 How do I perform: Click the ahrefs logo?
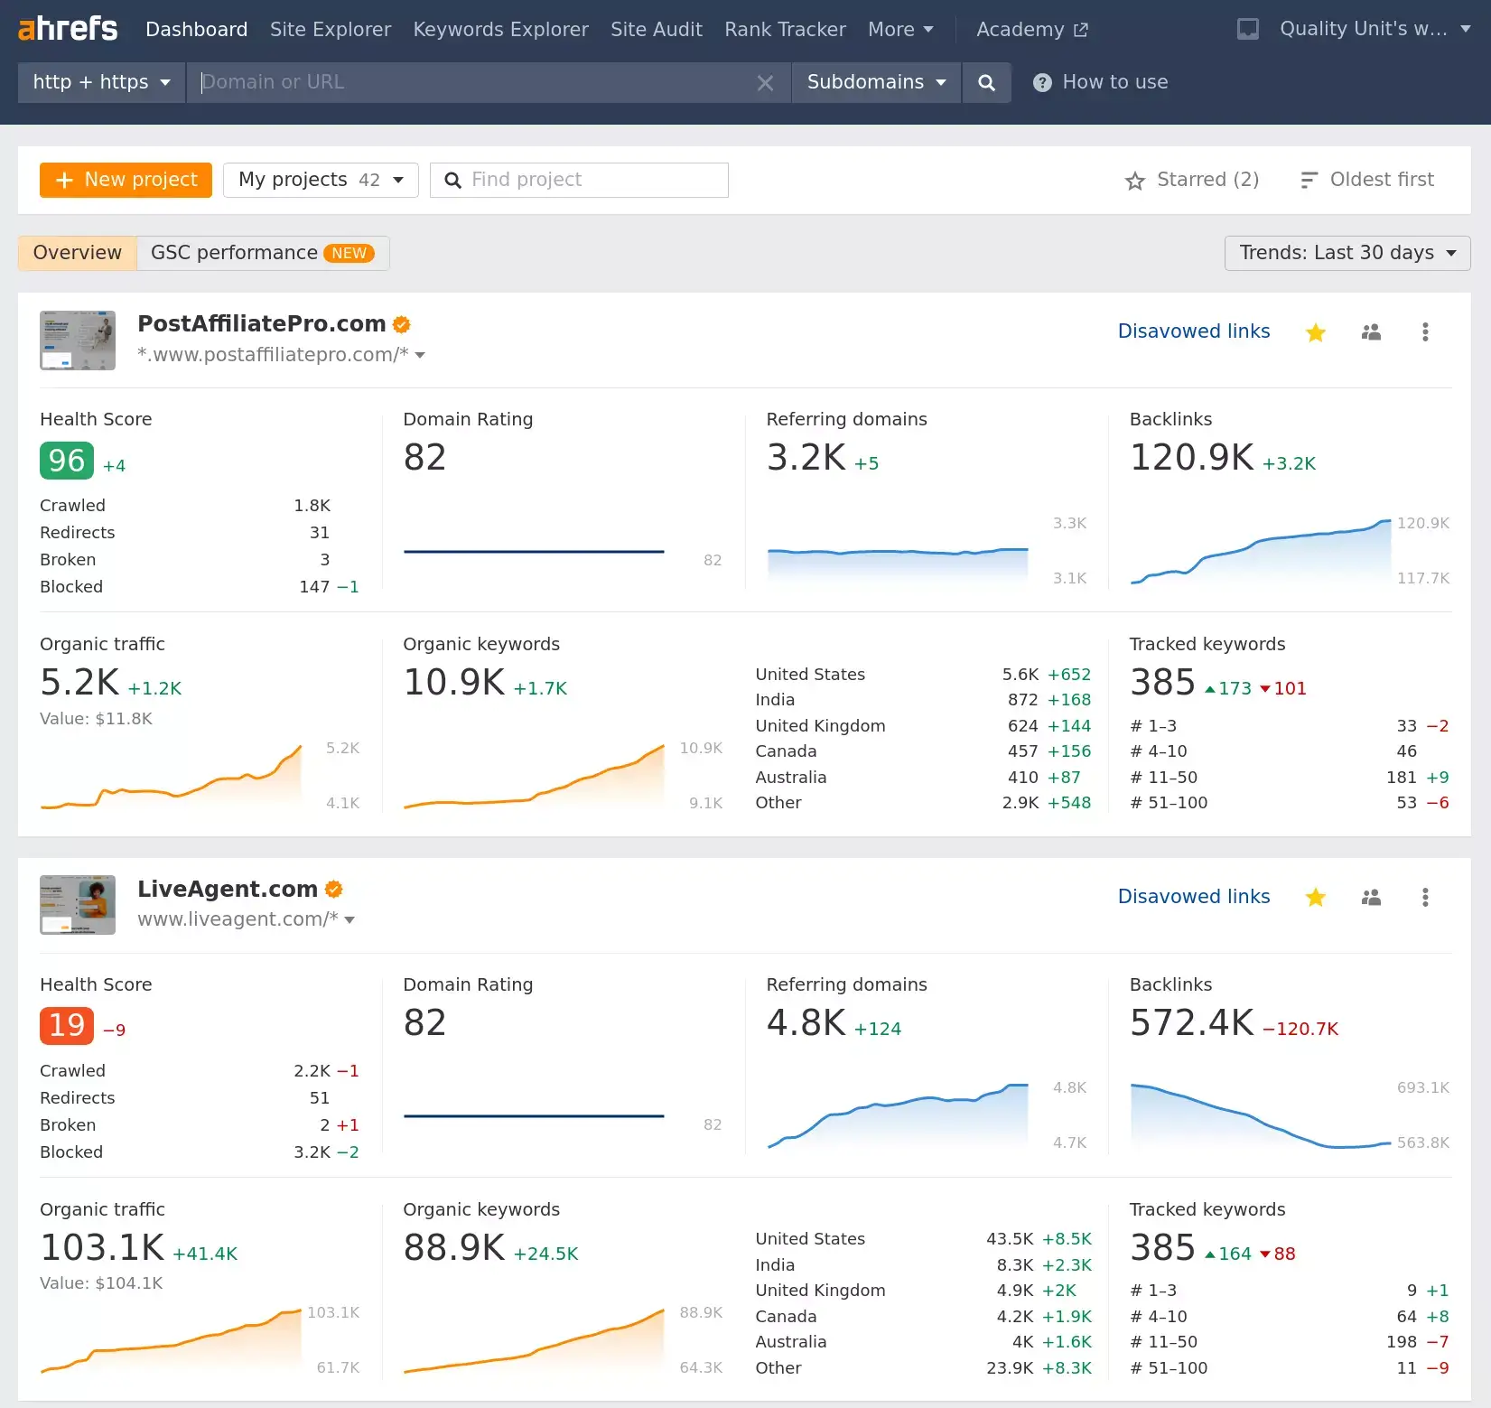67,28
